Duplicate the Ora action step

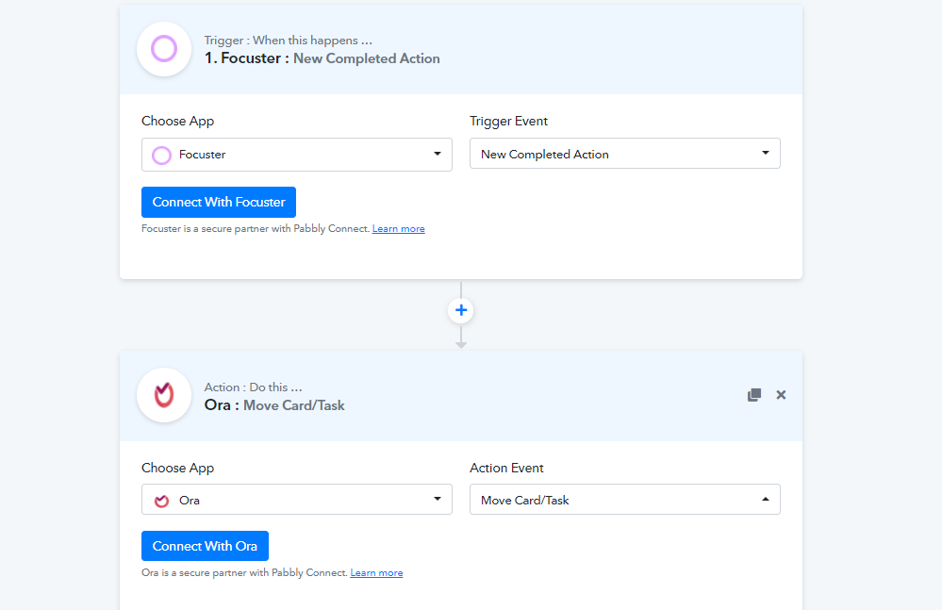tap(754, 394)
